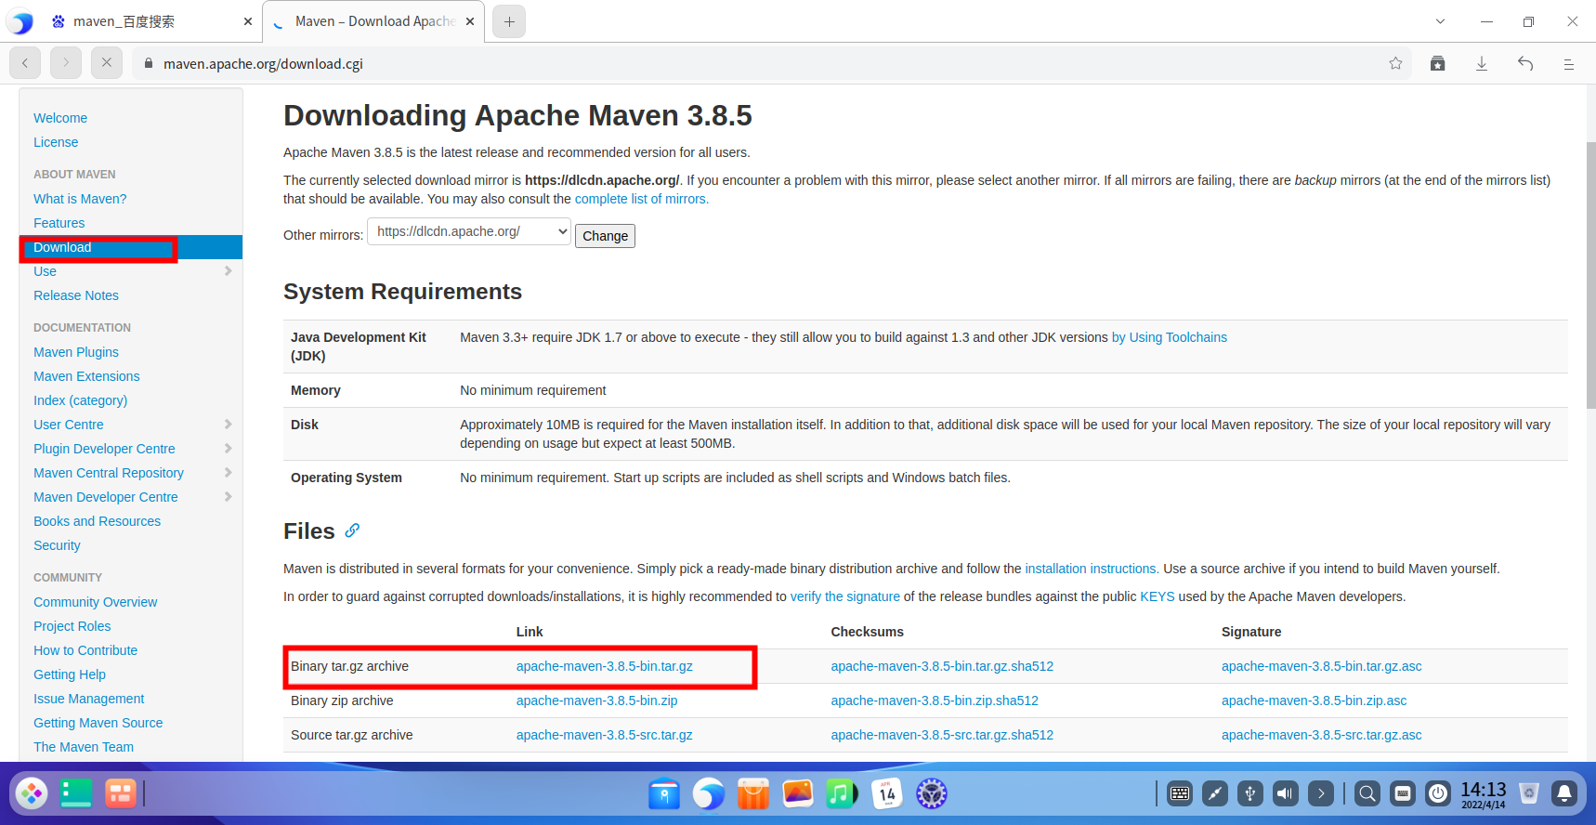Open Maven Plugins in the sidebar
Screen dimensions: 1596x825
click(x=76, y=352)
